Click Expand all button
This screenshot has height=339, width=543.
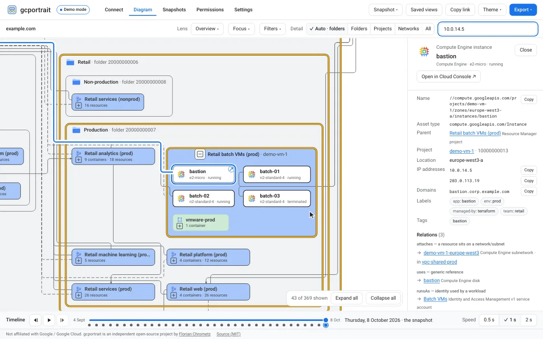(347, 298)
